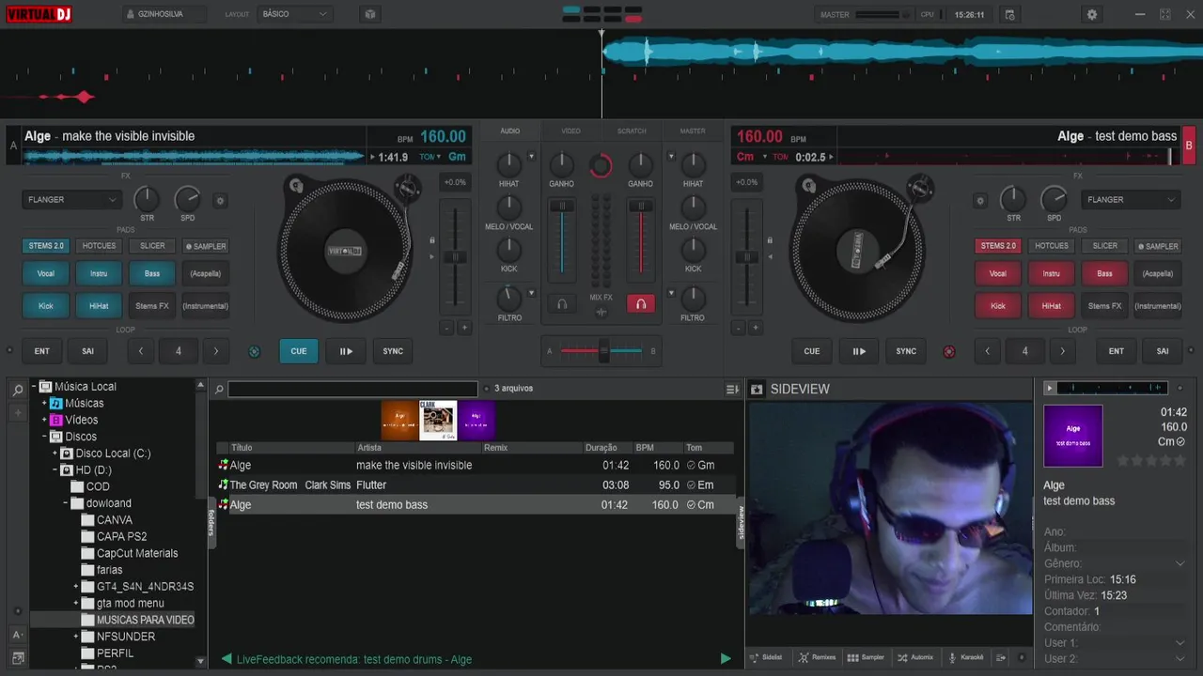Toggle the Bass stem pad on deck B
The width and height of the screenshot is (1203, 676).
coord(1105,273)
